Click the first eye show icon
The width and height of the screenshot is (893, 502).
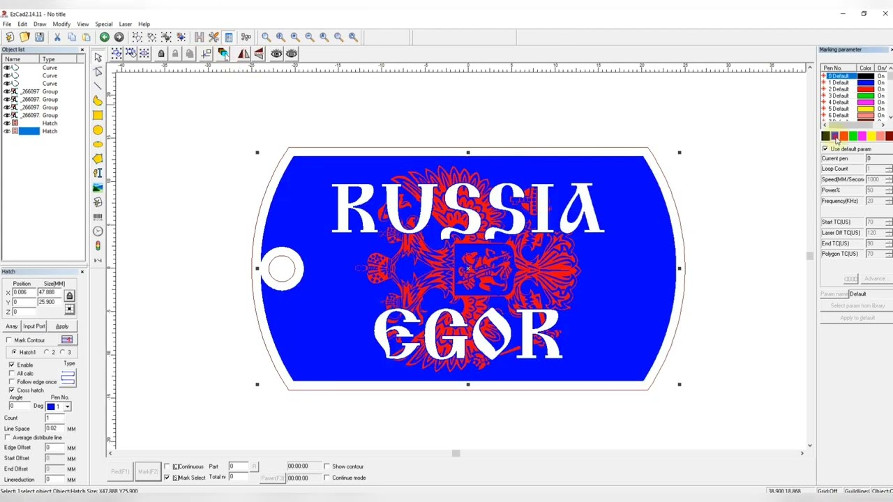pos(277,54)
